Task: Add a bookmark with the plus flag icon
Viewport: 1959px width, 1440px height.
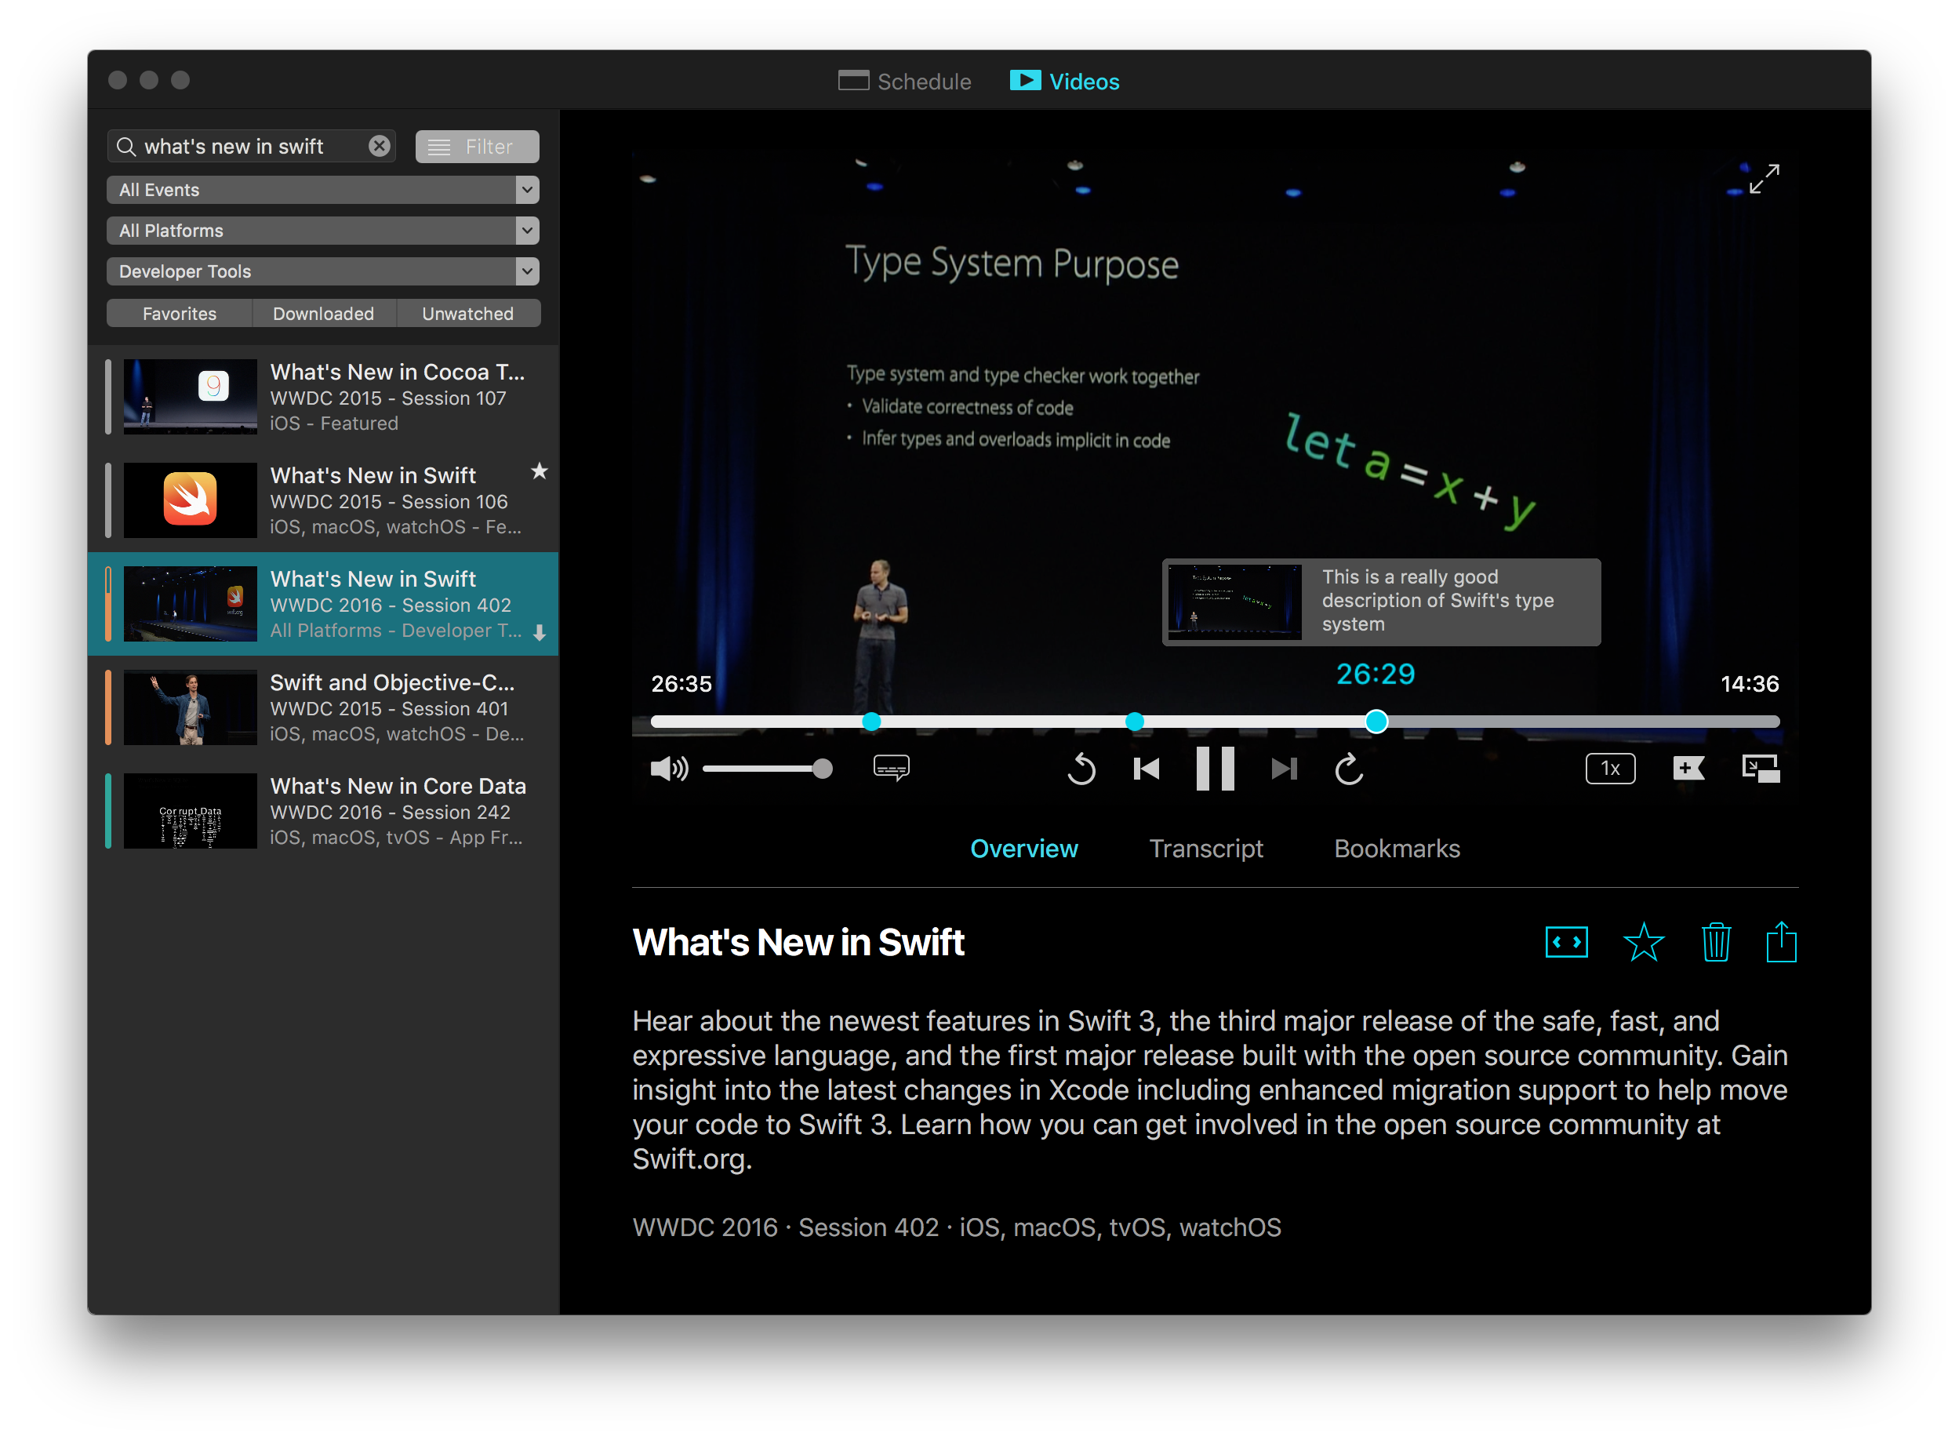Action: pos(1688,768)
